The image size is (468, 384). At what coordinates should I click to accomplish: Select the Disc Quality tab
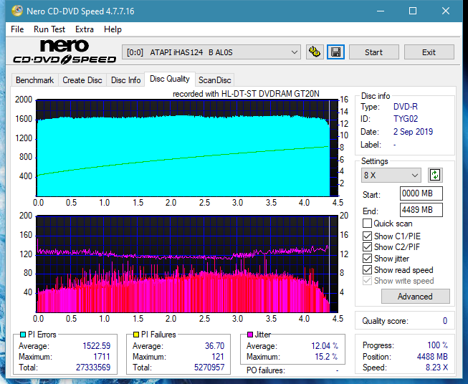pos(170,79)
